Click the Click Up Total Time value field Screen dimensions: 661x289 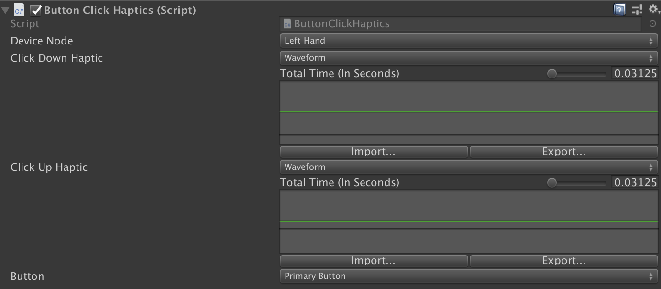coord(635,183)
